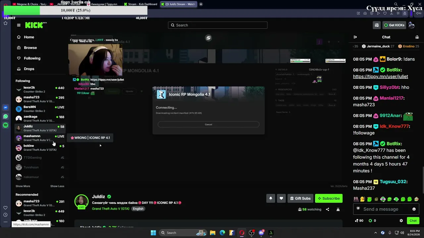
Task: Collapse the following list with Show Less
Action: pos(57,186)
